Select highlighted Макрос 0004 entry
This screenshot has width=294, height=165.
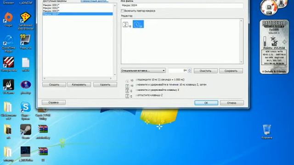pos(78,14)
